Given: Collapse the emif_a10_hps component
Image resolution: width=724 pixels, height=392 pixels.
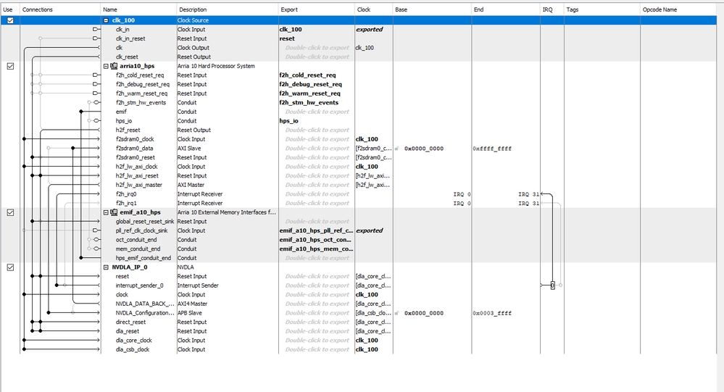Looking at the screenshot, I should [106, 212].
